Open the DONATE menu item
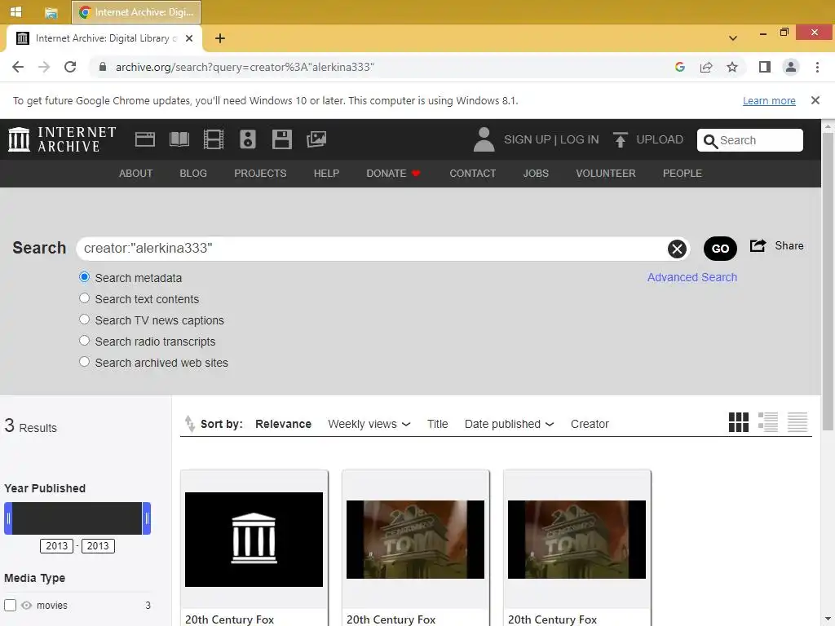 [x=394, y=174]
